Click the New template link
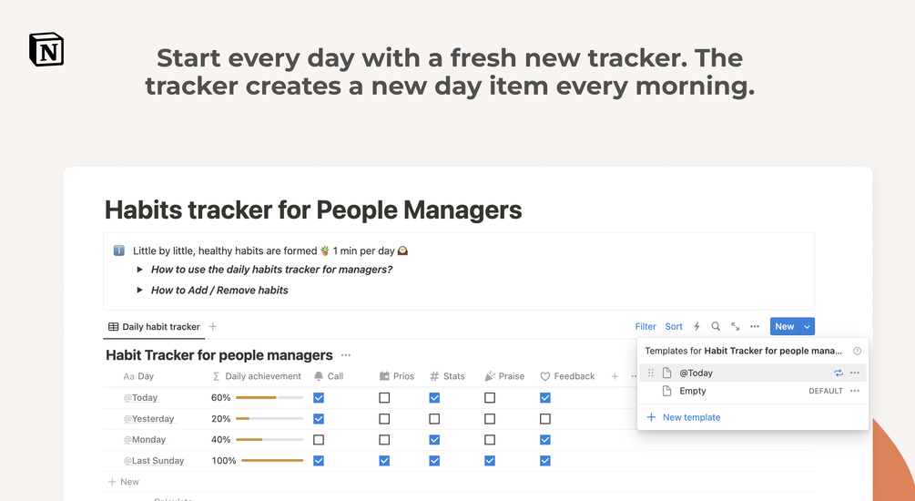Screen dimensions: 915x501 tap(691, 417)
